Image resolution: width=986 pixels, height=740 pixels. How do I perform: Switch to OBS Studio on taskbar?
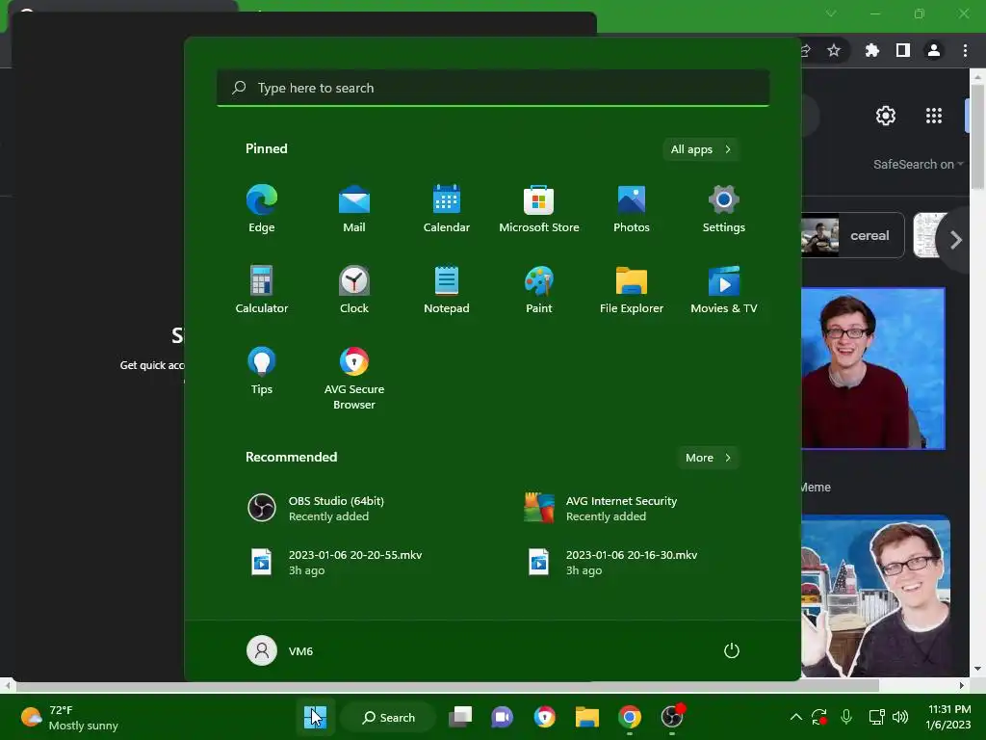pos(672,717)
